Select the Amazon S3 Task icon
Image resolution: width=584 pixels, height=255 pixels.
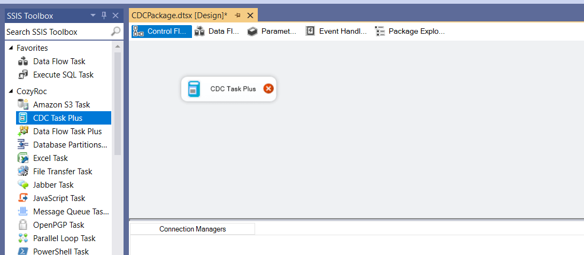[x=23, y=105]
